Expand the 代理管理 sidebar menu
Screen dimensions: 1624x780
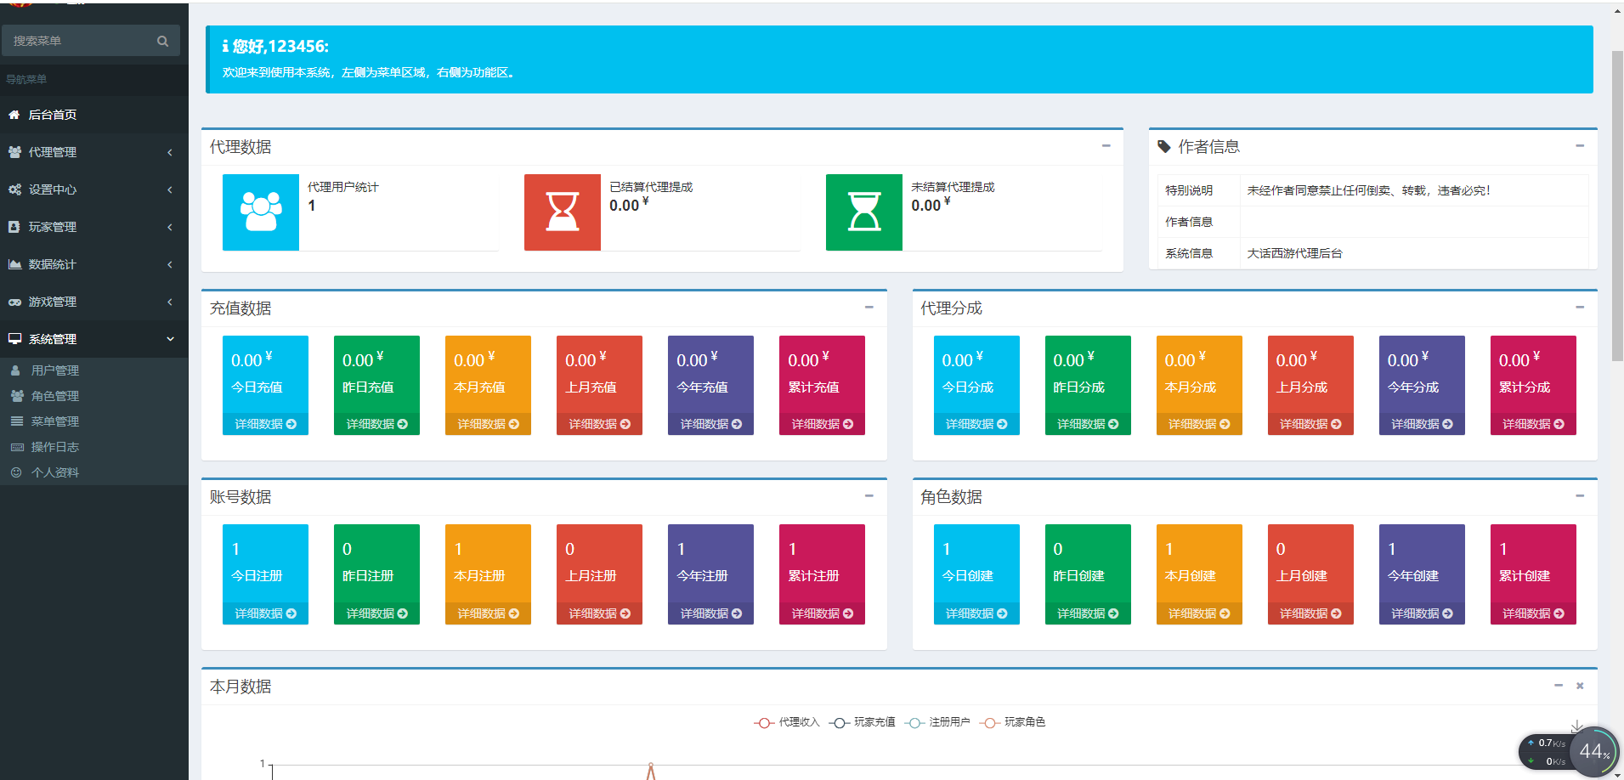pyautogui.click(x=93, y=152)
